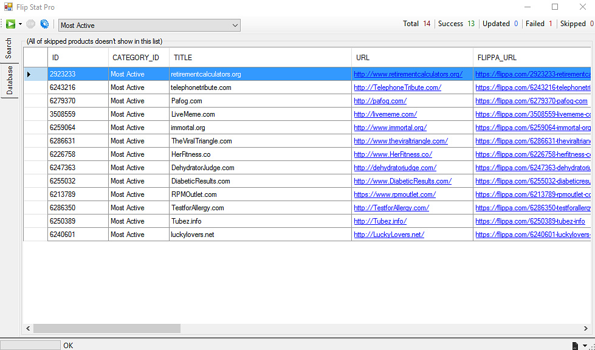Open the https://www.rpmoutlet.com/ link

(x=394, y=194)
